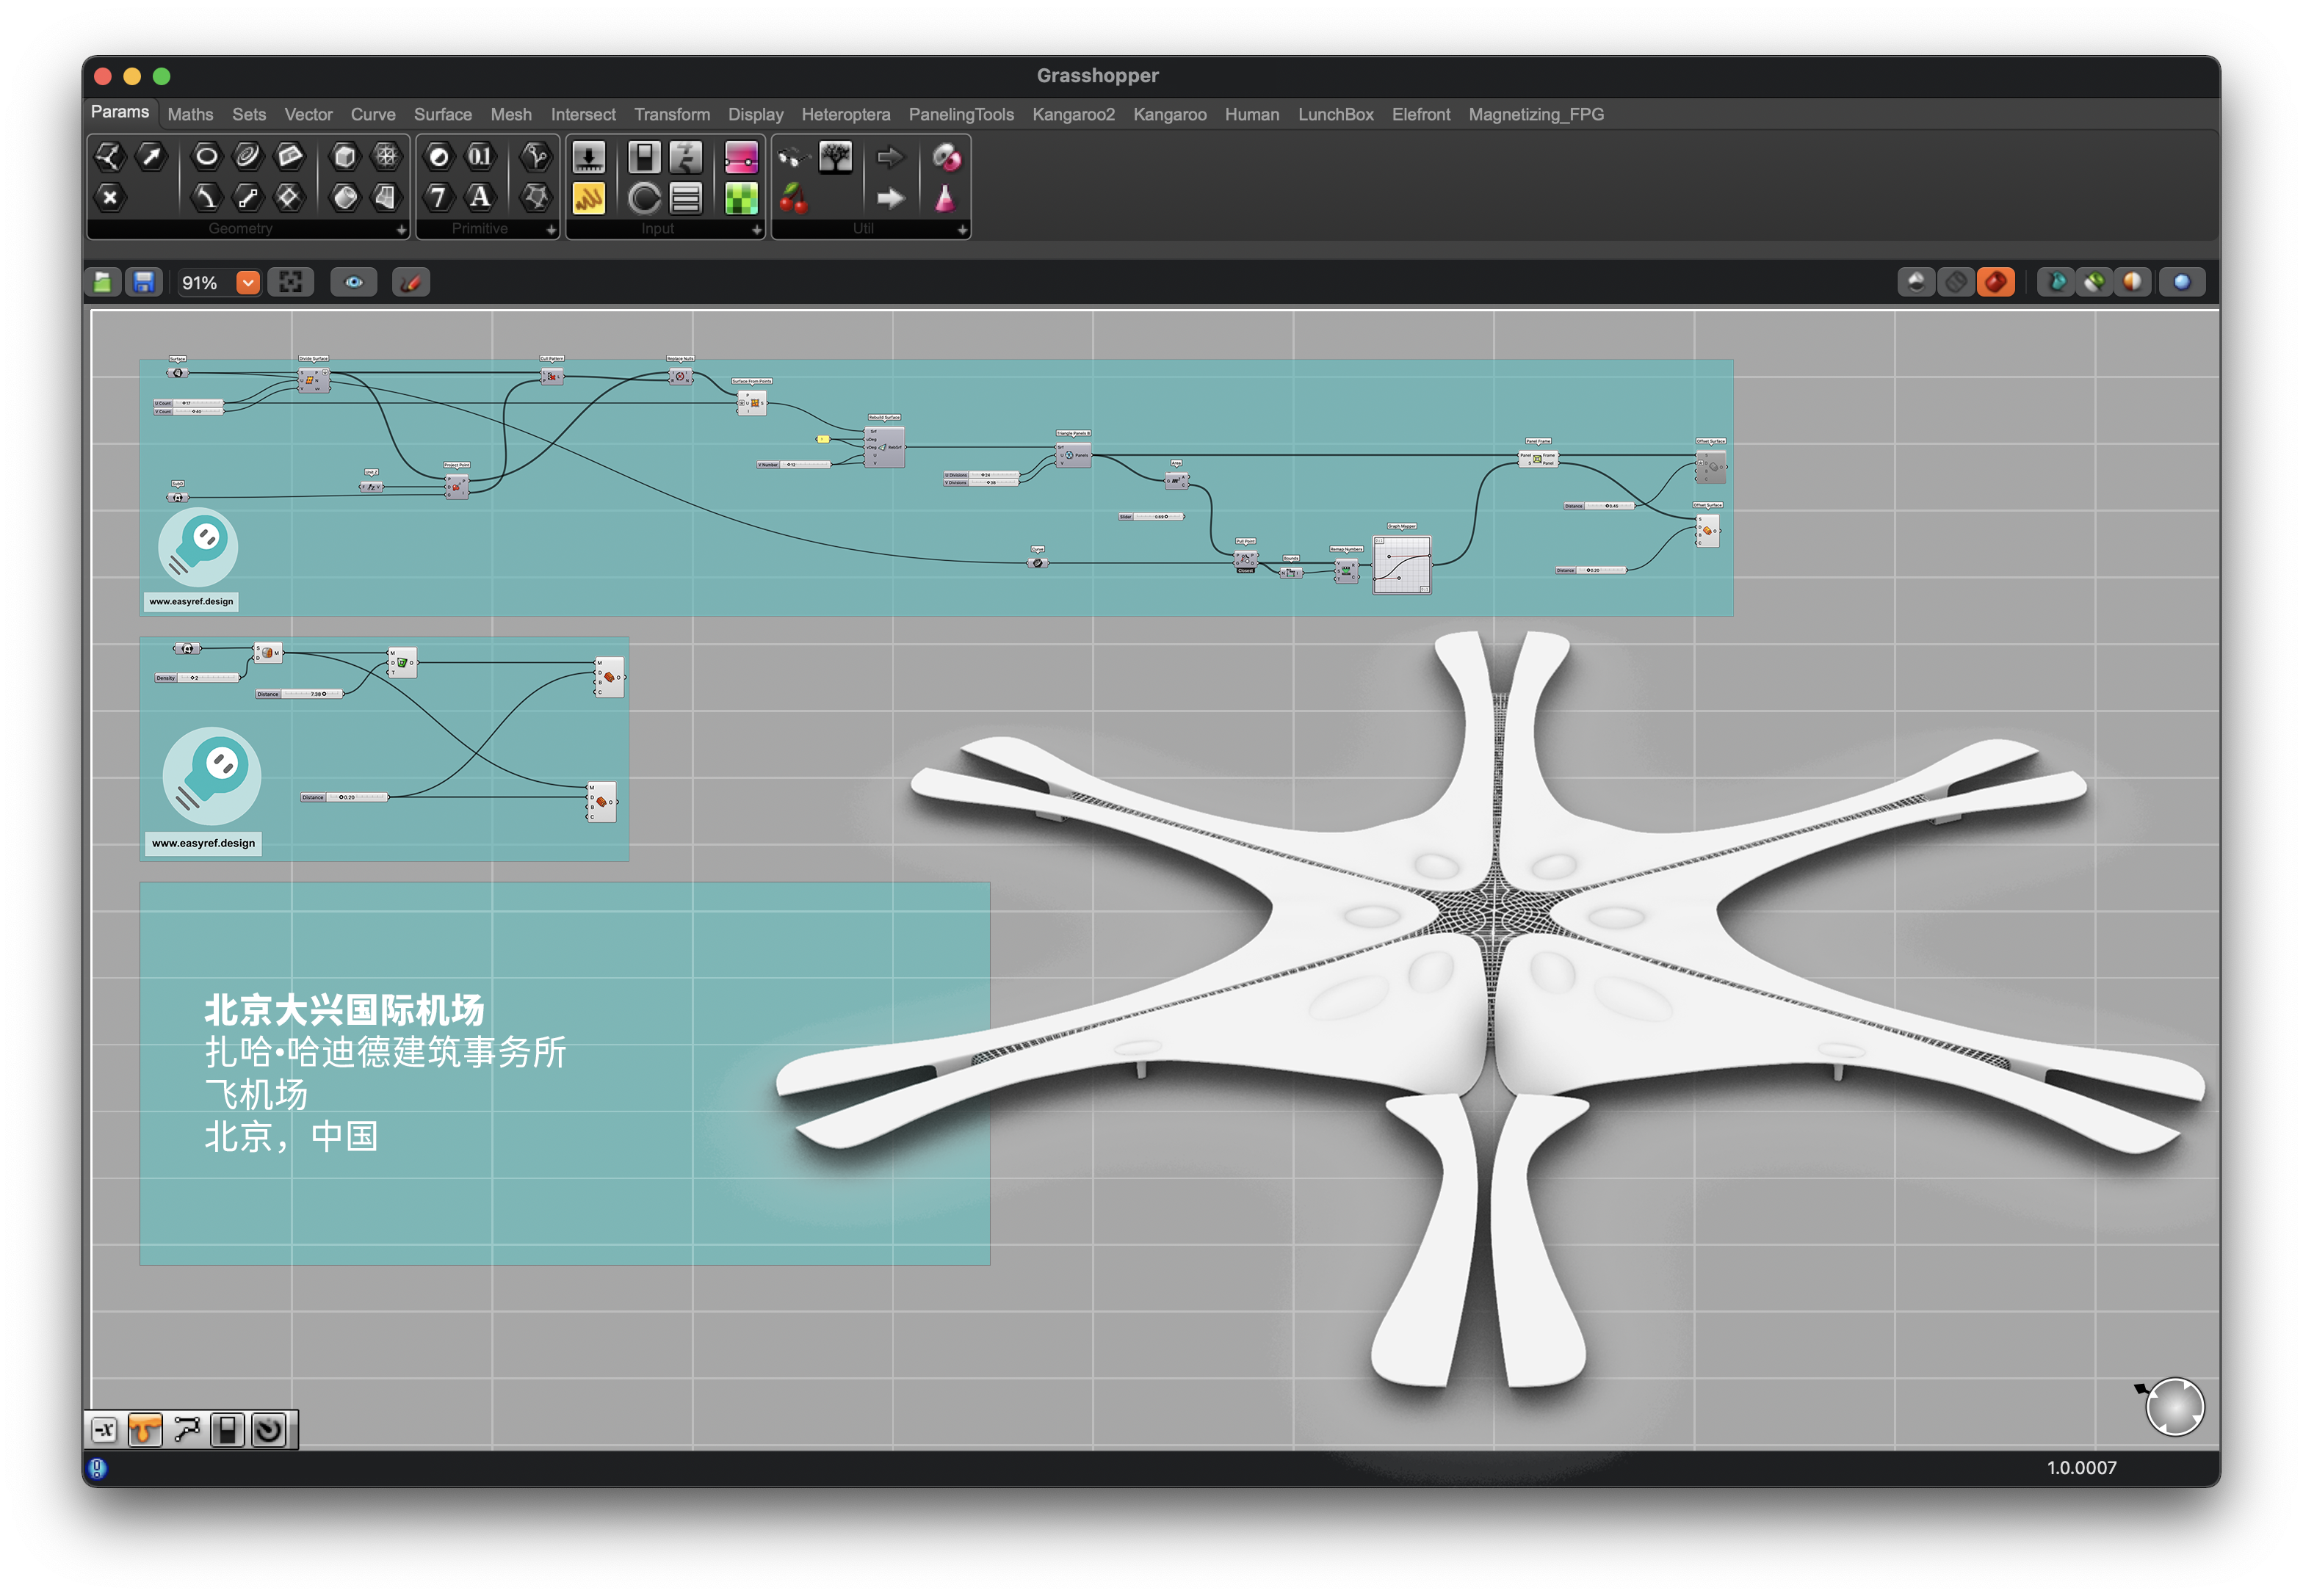This screenshot has width=2303, height=1596.
Task: Pick the Point parameter icon
Action: point(109,198)
